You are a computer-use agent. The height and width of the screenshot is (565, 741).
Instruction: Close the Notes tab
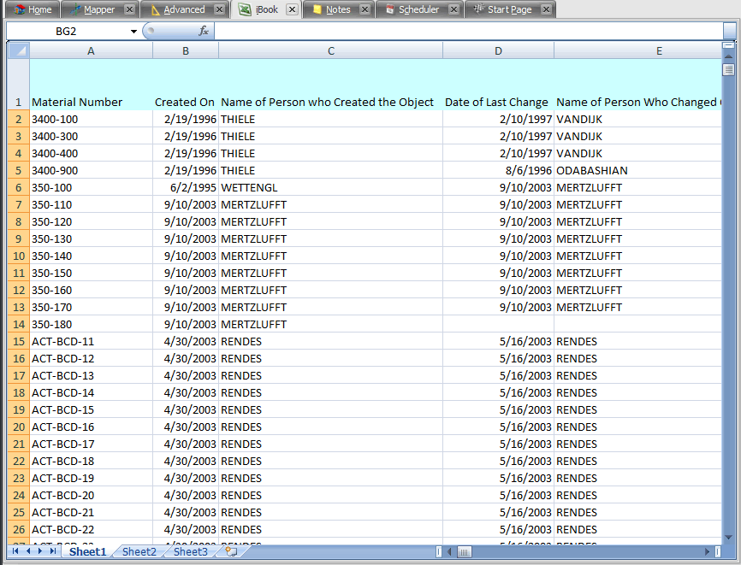(365, 9)
